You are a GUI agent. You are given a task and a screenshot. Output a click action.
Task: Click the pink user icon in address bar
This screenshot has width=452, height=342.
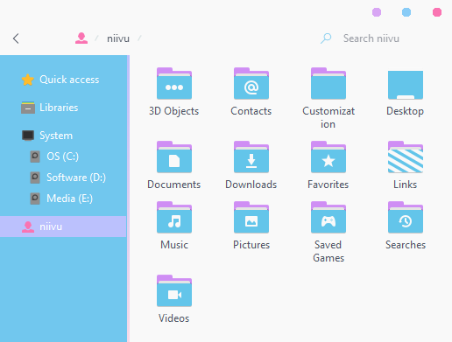[x=81, y=38]
